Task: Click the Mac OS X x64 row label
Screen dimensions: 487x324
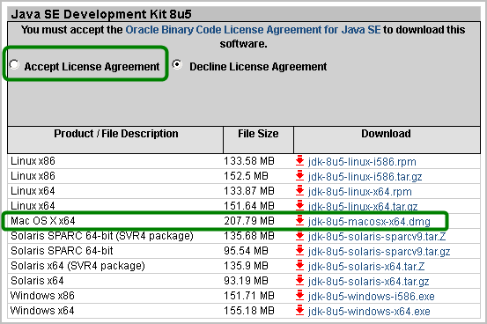Action: (43, 221)
